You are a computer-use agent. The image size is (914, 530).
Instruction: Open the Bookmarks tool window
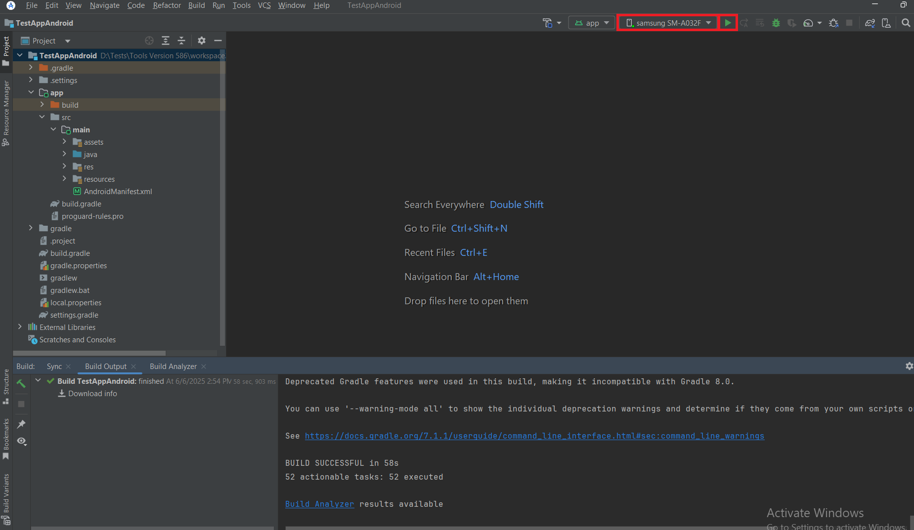click(x=6, y=439)
